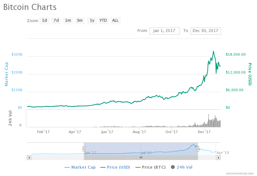This screenshot has height=176, width=257.
Task: Toggle the Price (USD) series in legend
Action: pos(115,167)
